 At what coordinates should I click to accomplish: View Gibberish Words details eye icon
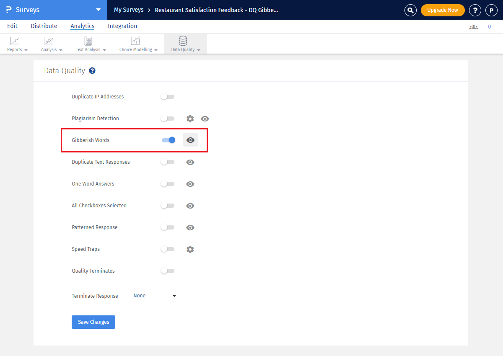190,140
